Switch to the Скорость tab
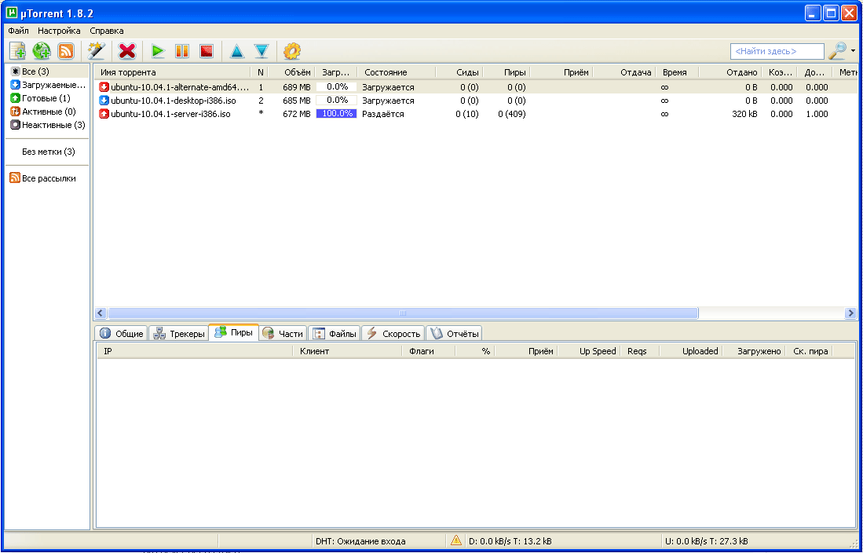This screenshot has width=863, height=553. click(x=393, y=334)
